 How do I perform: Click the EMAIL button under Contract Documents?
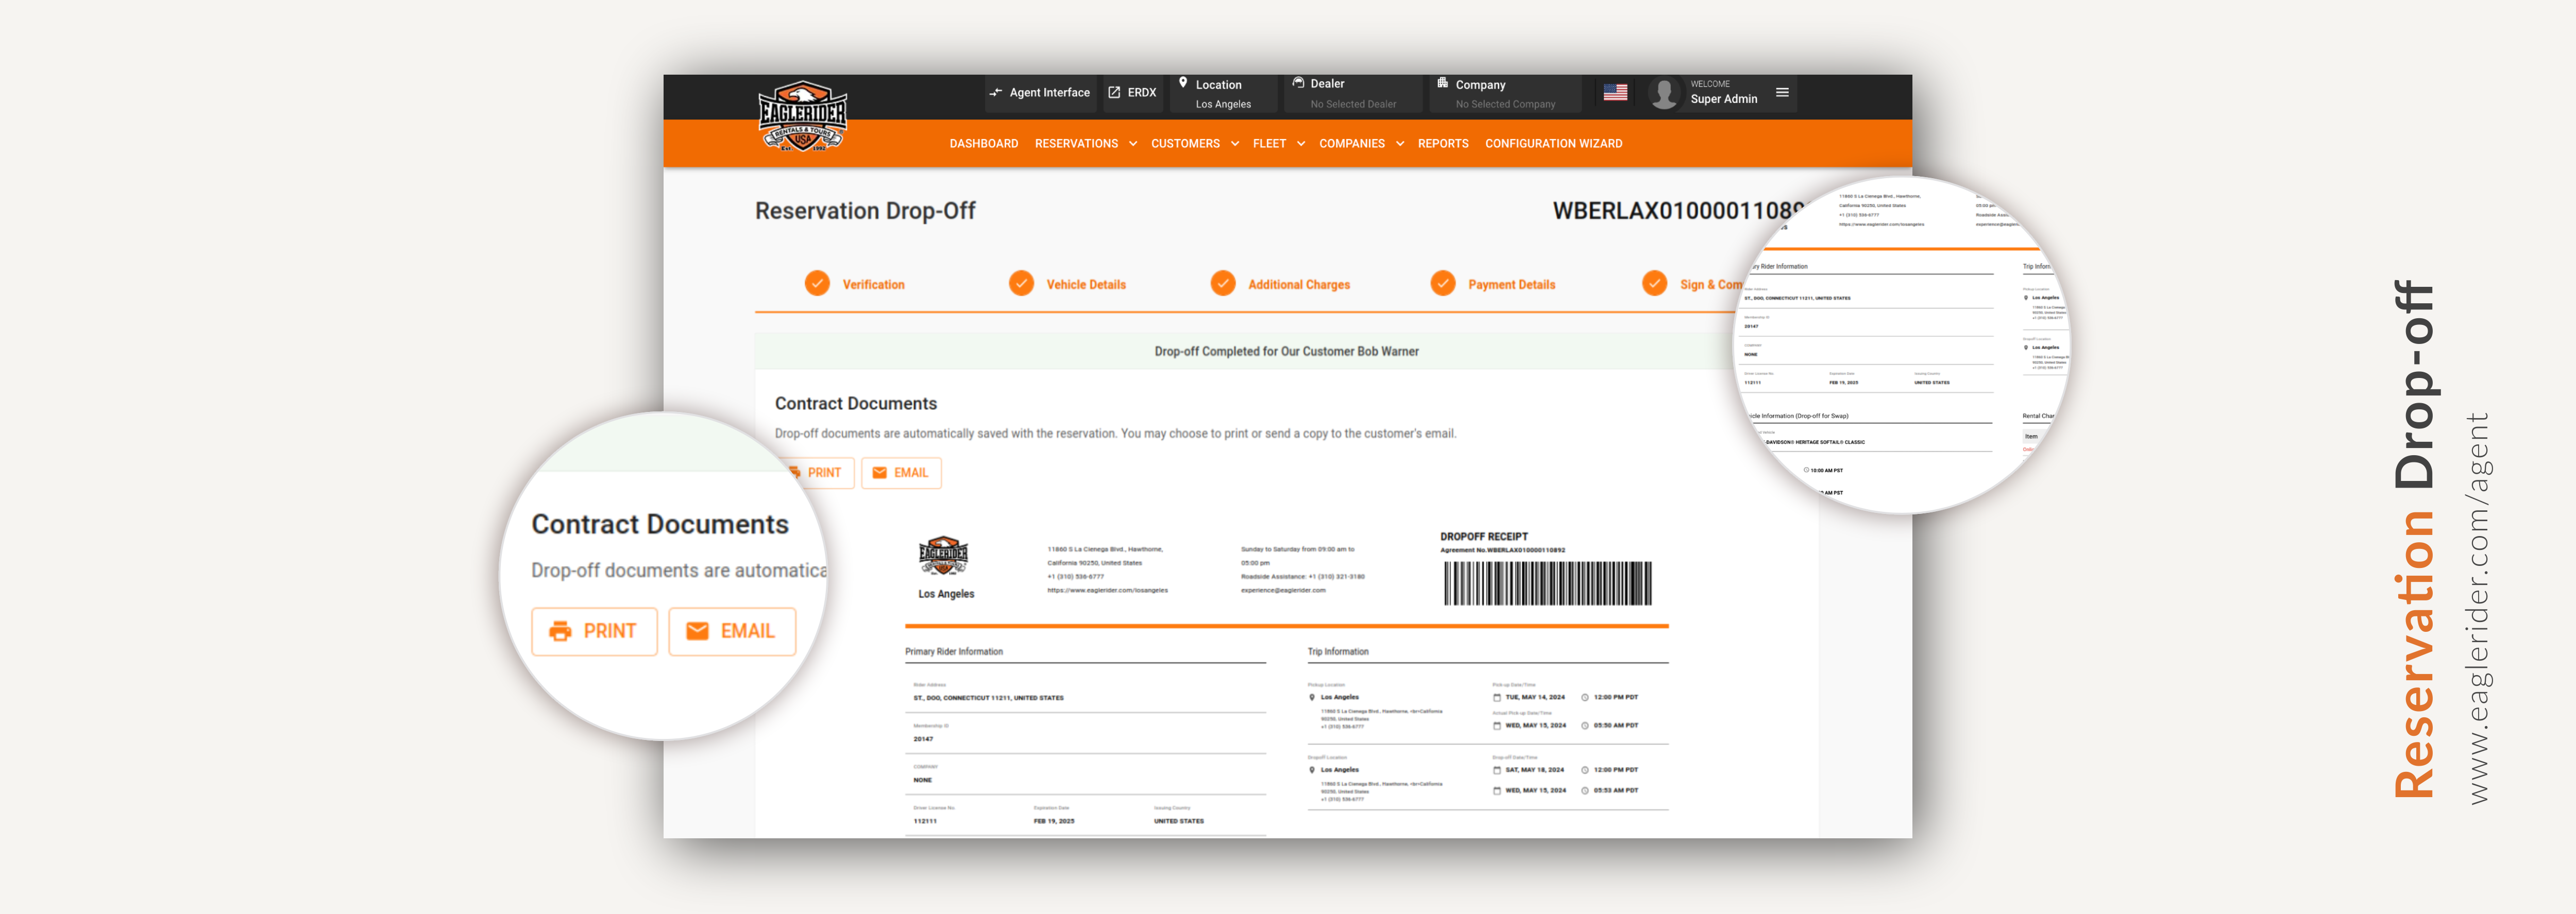point(901,472)
